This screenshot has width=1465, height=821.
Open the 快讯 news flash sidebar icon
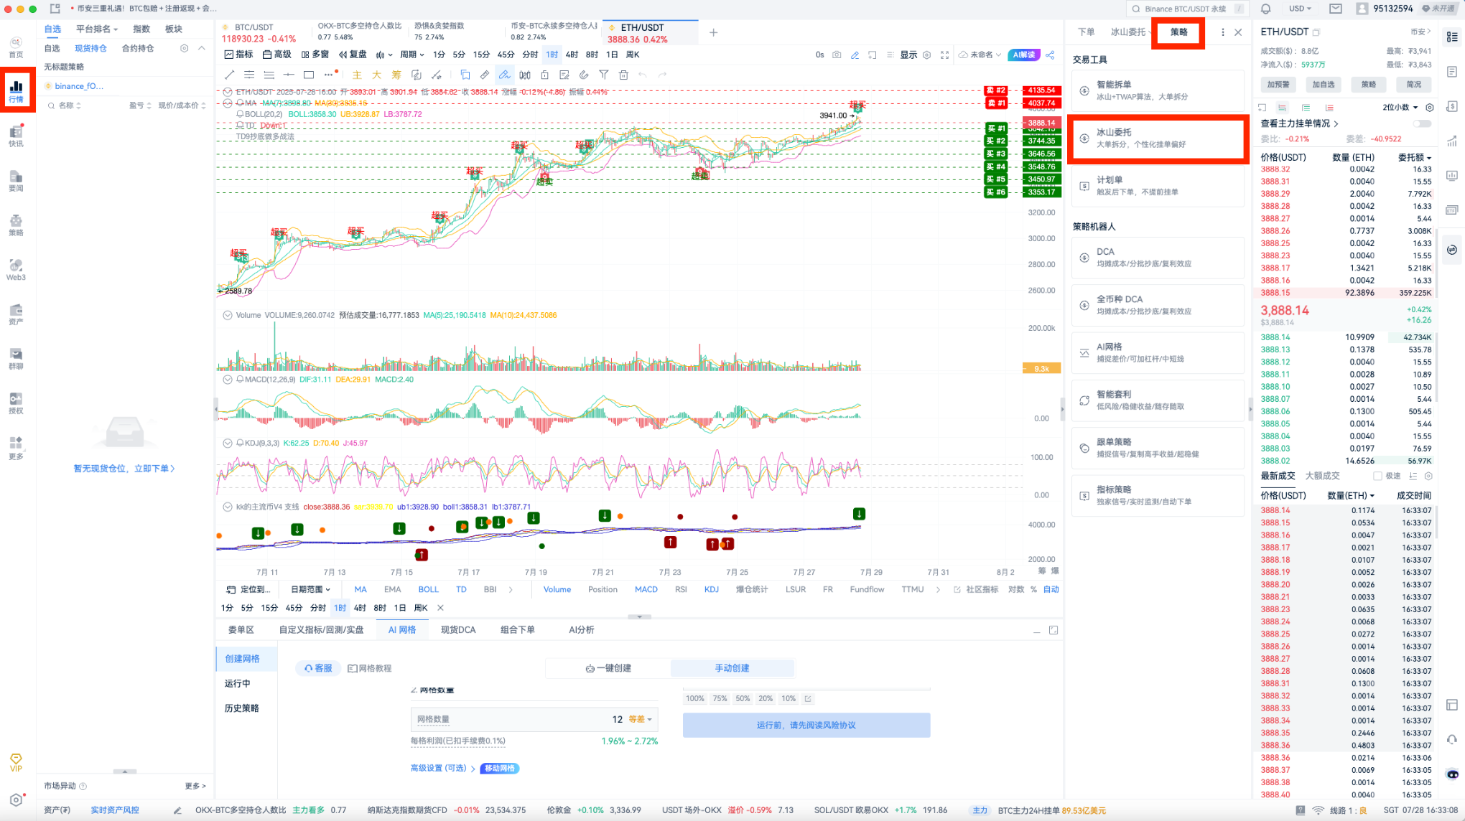coord(16,136)
